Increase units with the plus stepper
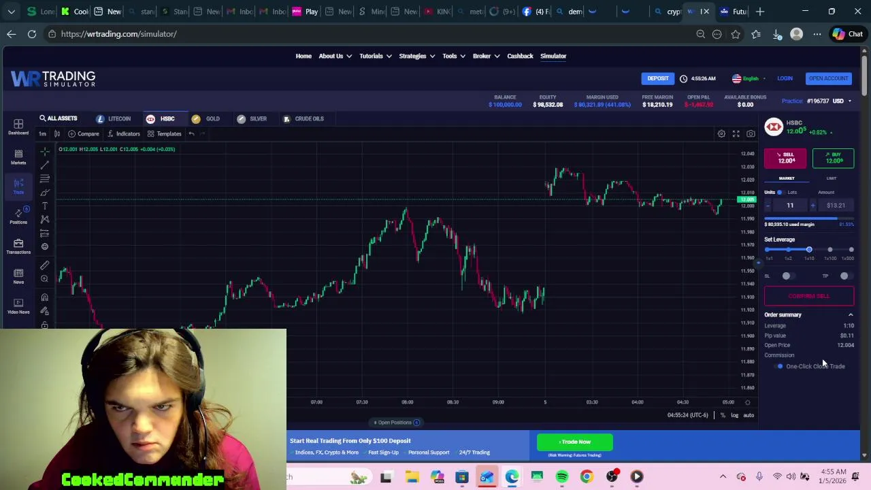871x490 pixels. point(812,206)
